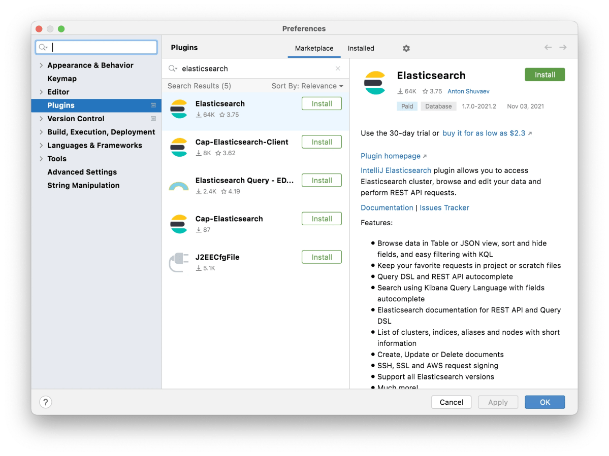Click the download count 64K in details panel
This screenshot has width=609, height=456.
click(407, 91)
